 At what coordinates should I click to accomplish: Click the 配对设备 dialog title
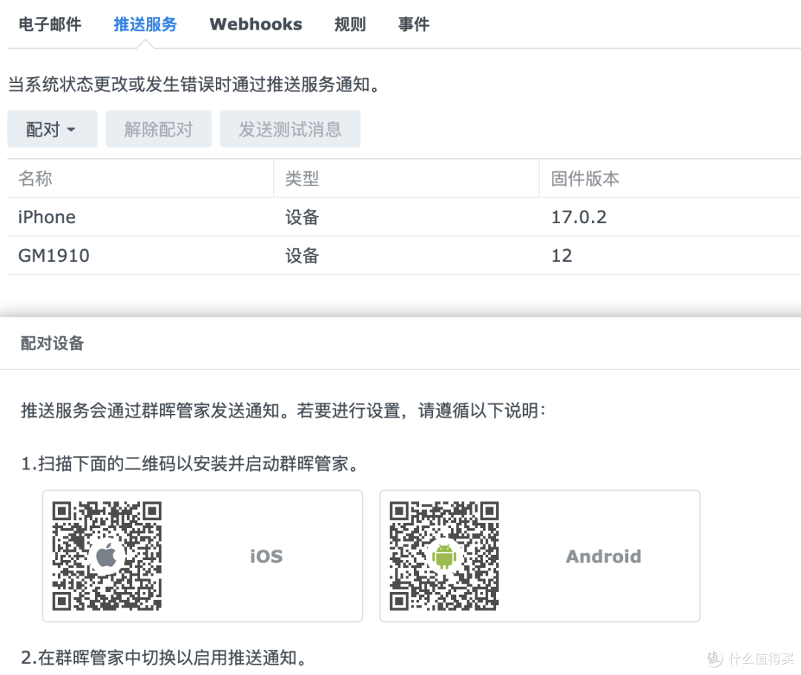point(52,343)
